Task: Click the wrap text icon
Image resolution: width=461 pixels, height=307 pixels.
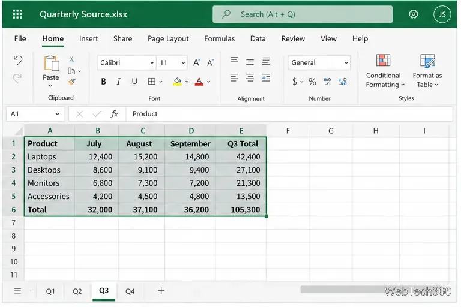Action: pos(266,78)
